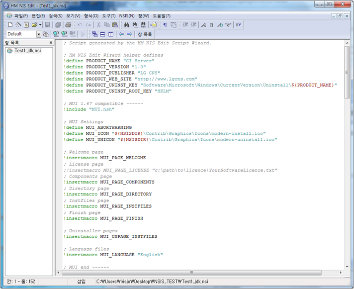This screenshot has height=289, width=354.
Task: Close the 창 목록 side panel
Action: coord(51,43)
